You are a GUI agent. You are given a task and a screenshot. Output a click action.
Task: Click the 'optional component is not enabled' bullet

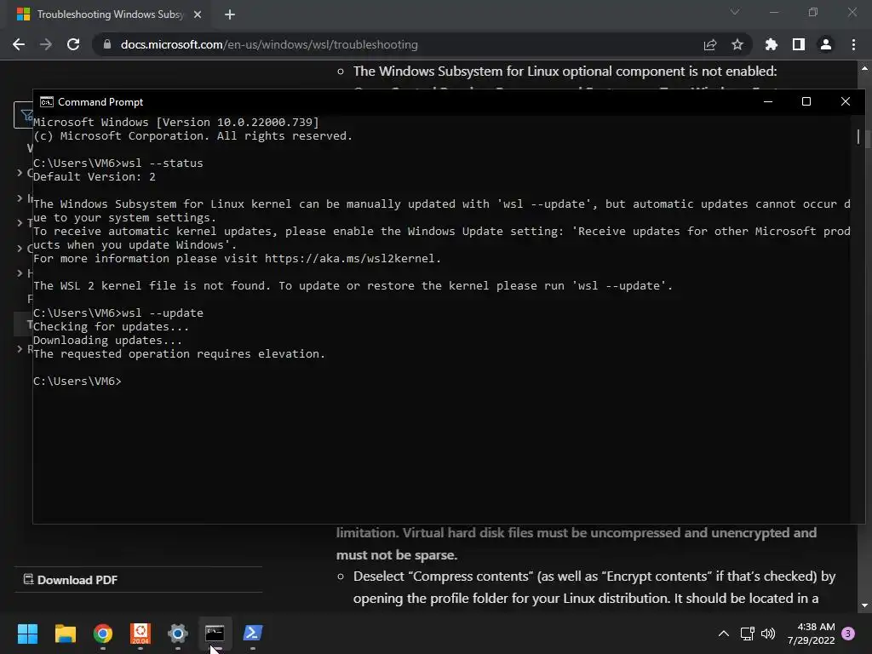pos(565,72)
